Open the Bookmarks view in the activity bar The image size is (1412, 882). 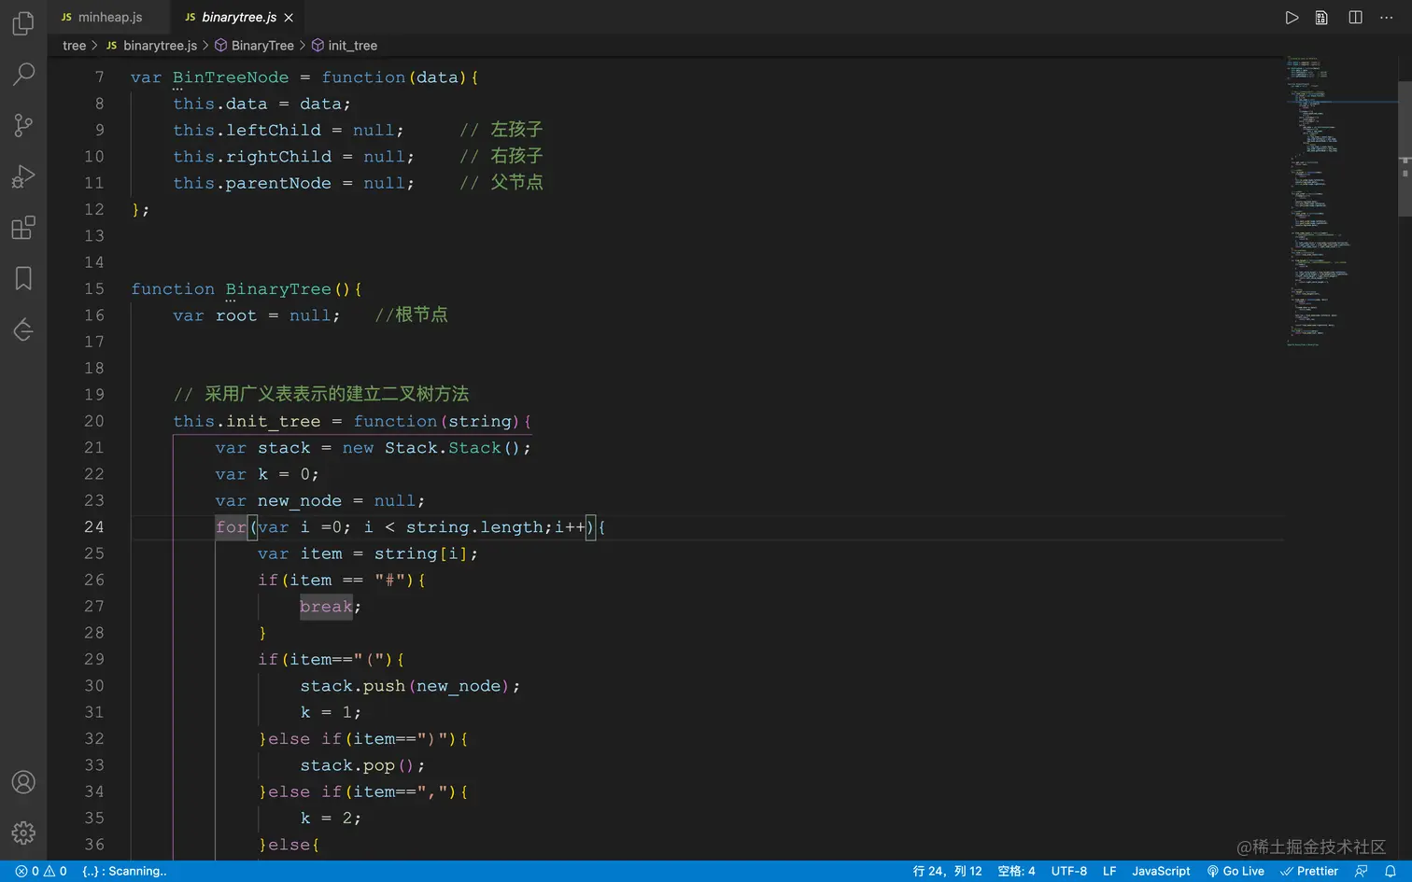23,278
